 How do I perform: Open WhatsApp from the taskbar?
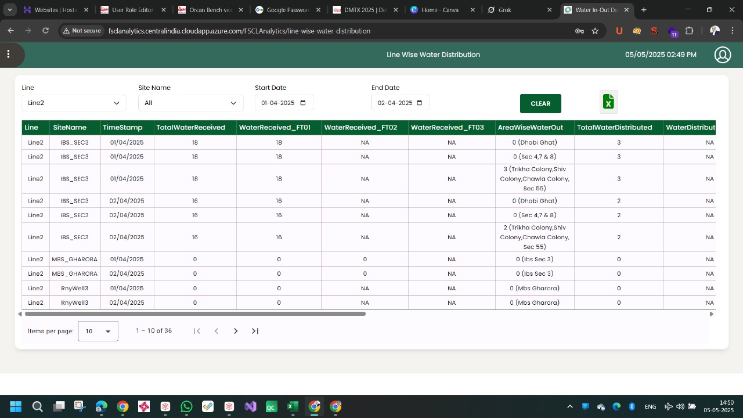tap(186, 406)
